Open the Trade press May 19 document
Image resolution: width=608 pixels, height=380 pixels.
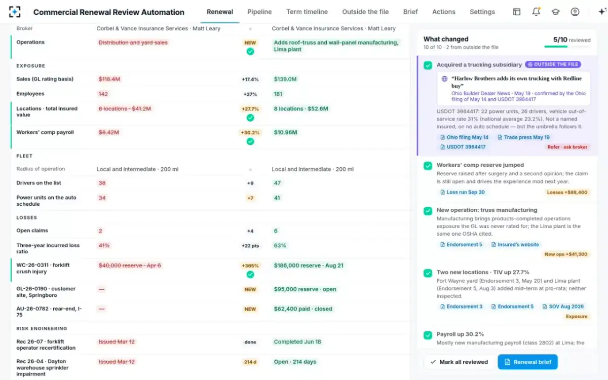(523, 137)
